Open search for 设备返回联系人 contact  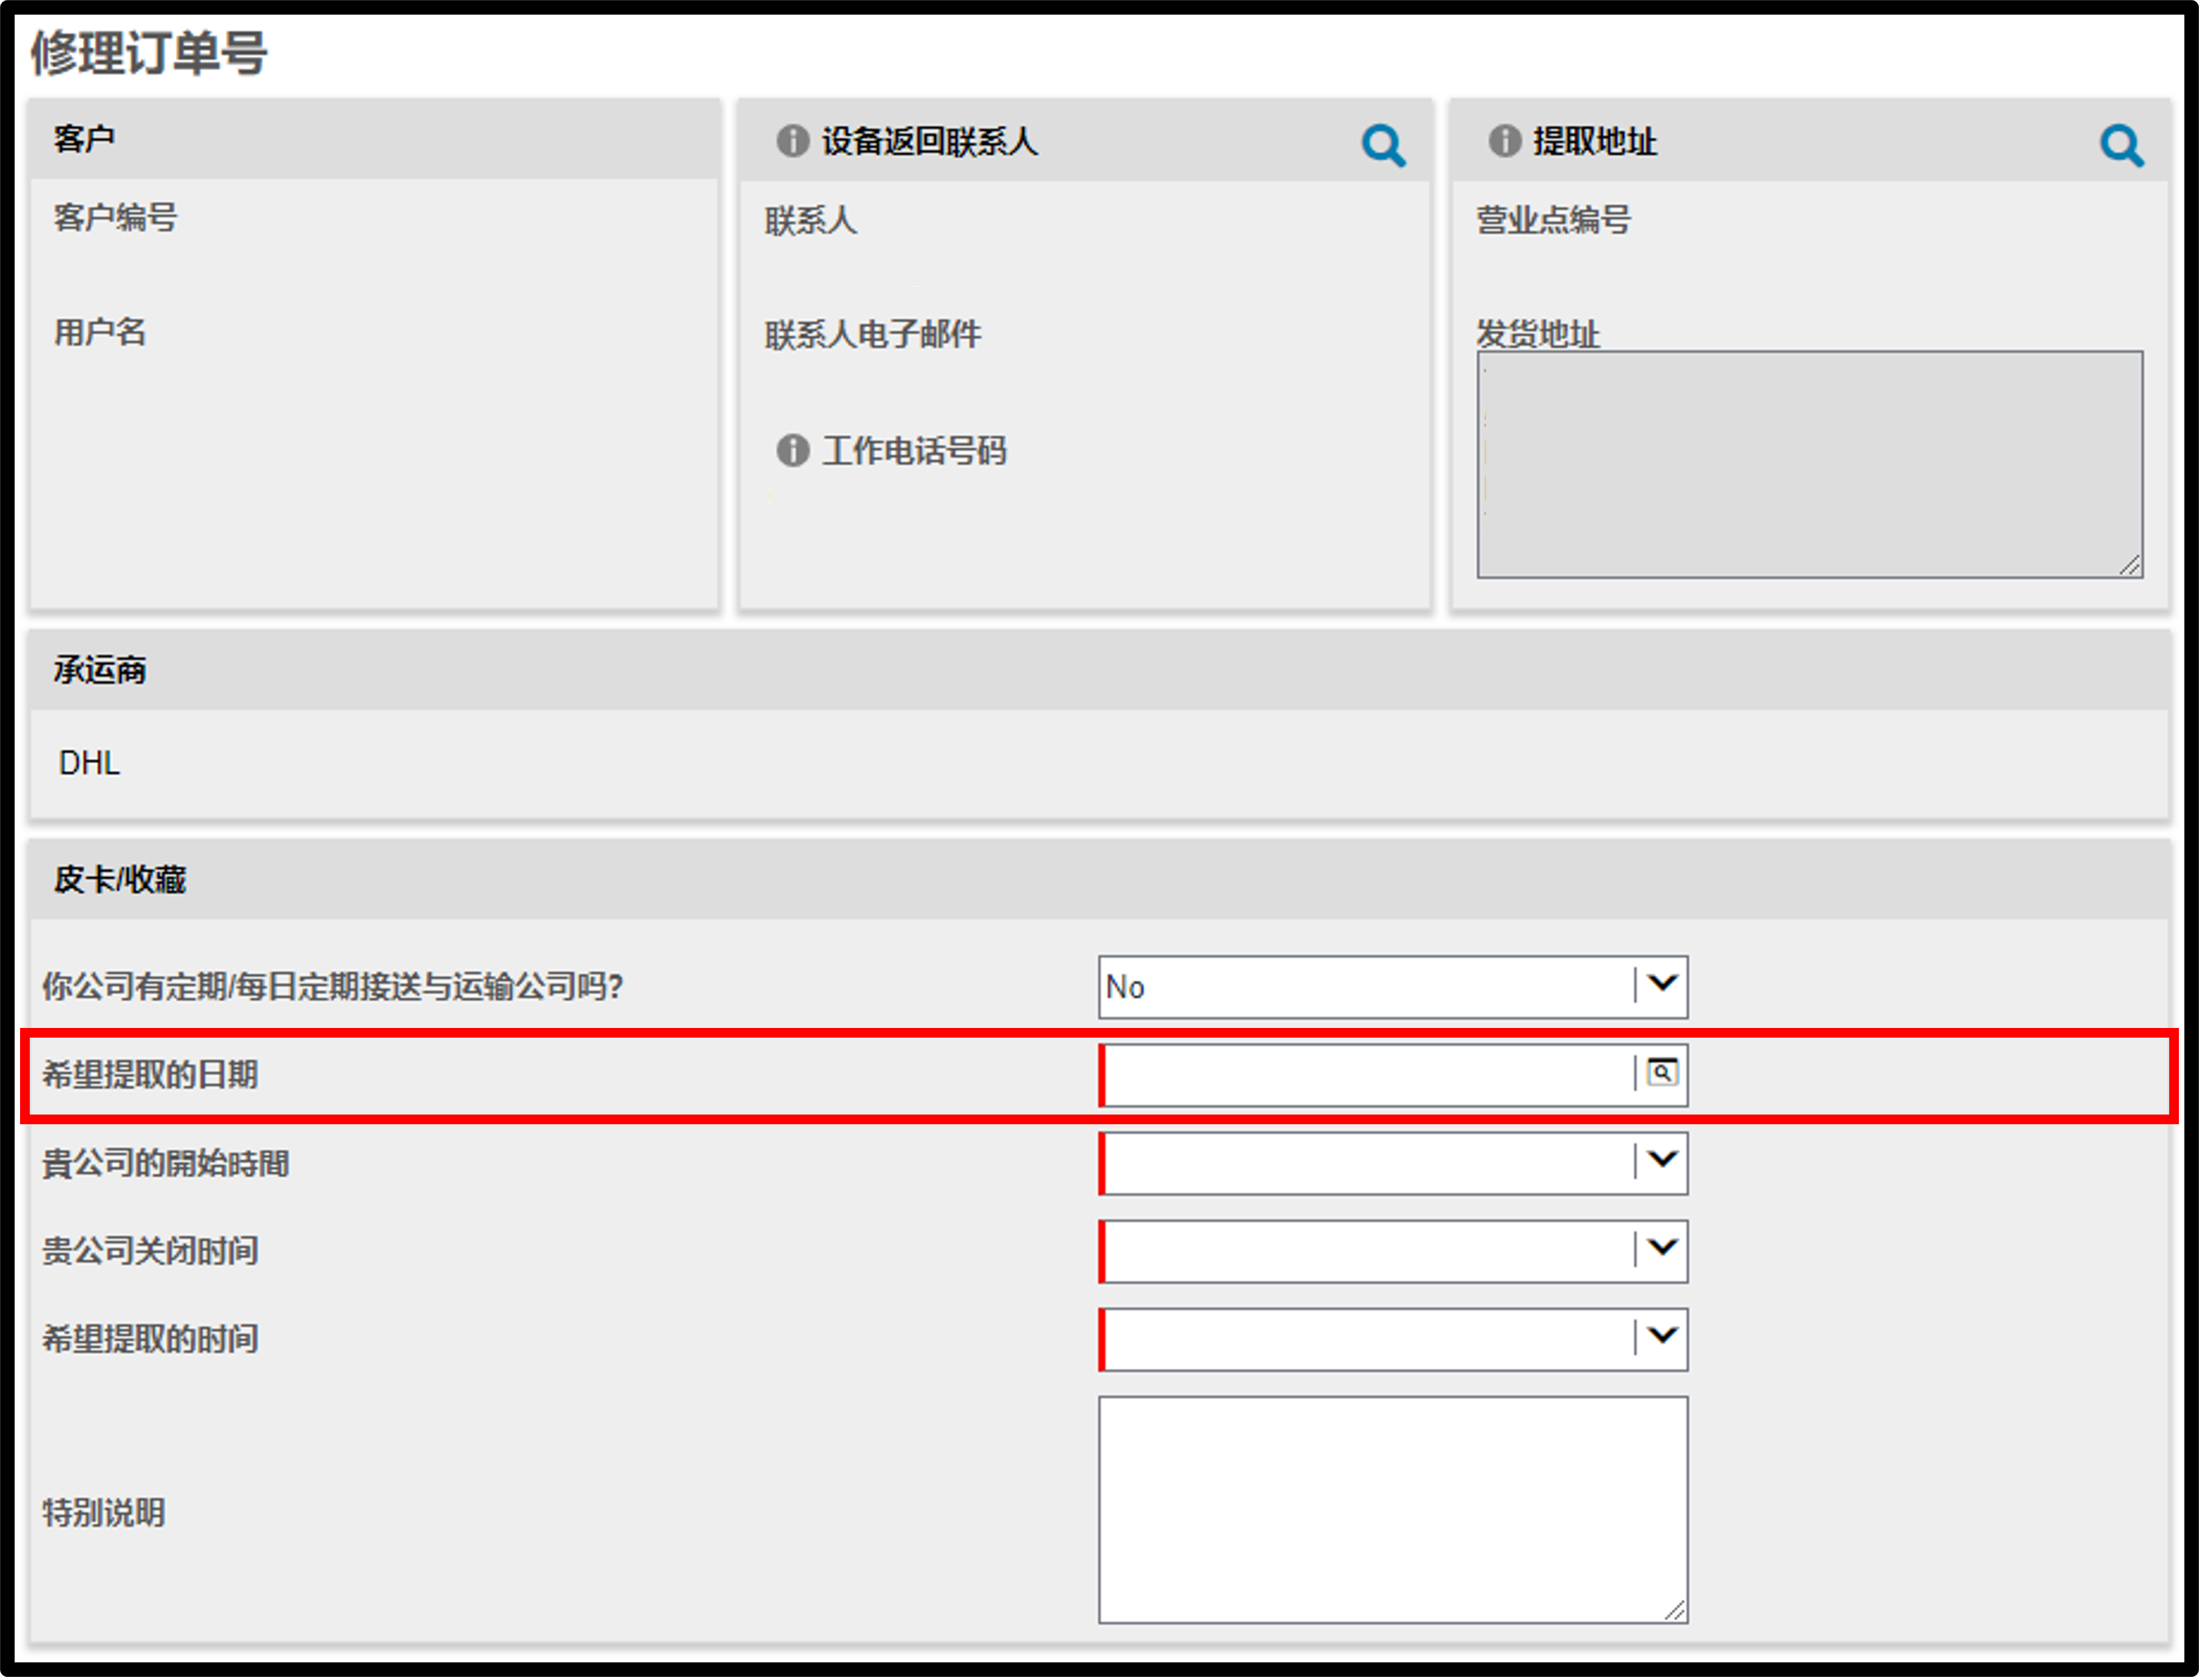click(1384, 145)
